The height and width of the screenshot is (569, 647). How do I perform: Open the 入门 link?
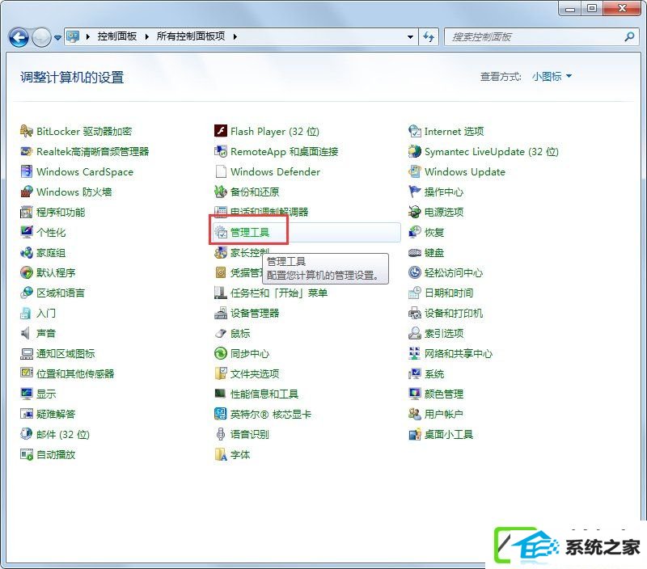pos(46,313)
